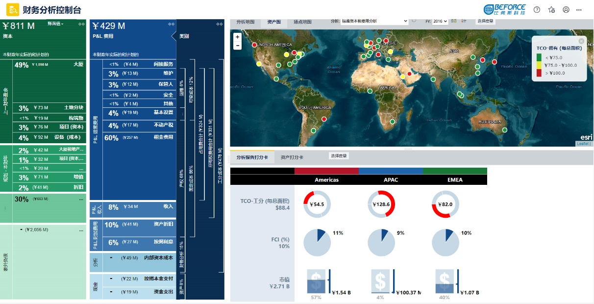Click the EMEA column header
The image size is (594, 304).
pyautogui.click(x=455, y=180)
